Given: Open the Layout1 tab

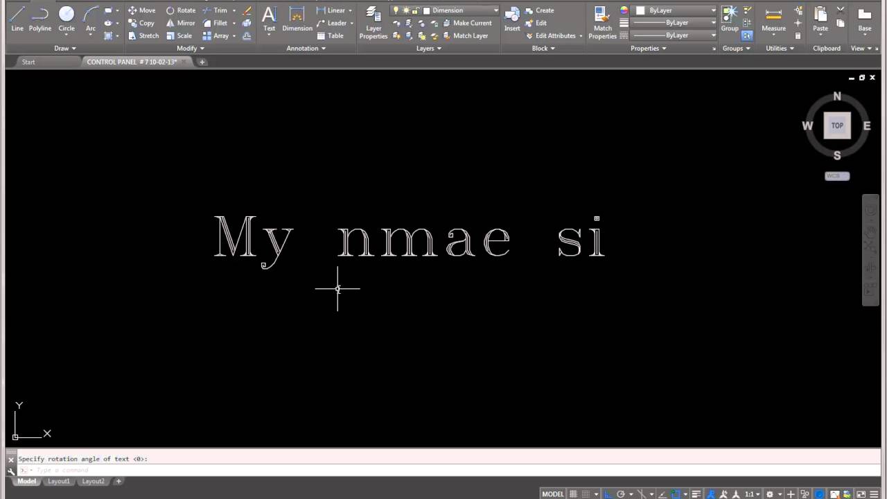Looking at the screenshot, I should point(58,481).
